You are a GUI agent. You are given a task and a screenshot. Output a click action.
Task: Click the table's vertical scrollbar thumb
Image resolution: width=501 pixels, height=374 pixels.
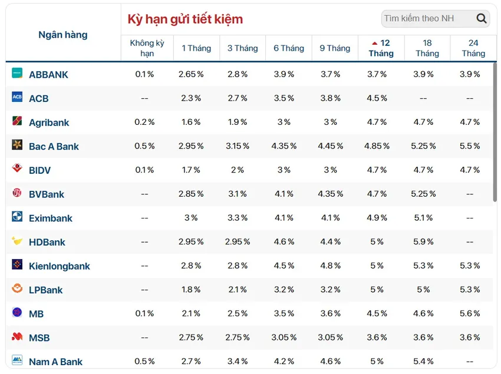click(x=495, y=133)
